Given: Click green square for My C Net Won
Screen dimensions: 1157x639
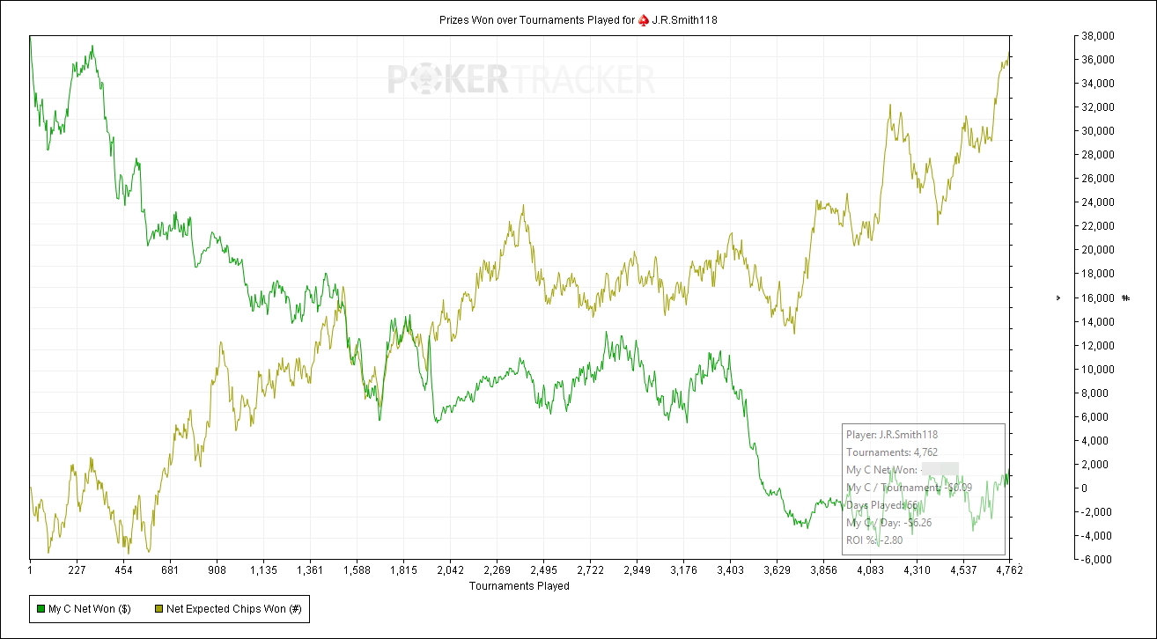Looking at the screenshot, I should 41,609.
